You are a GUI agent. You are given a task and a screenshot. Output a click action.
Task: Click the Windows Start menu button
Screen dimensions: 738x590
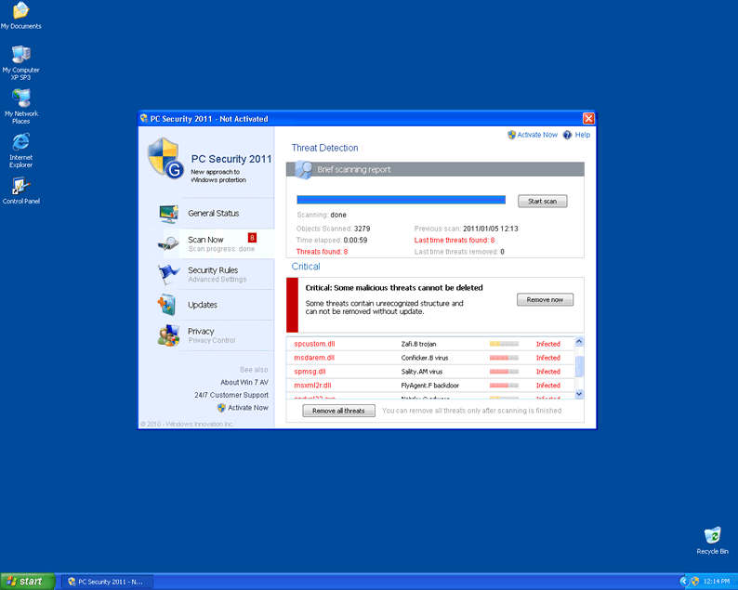pyautogui.click(x=26, y=582)
